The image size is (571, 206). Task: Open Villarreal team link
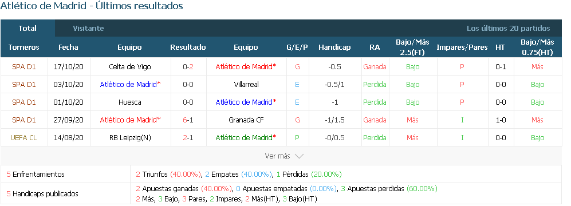(x=246, y=85)
